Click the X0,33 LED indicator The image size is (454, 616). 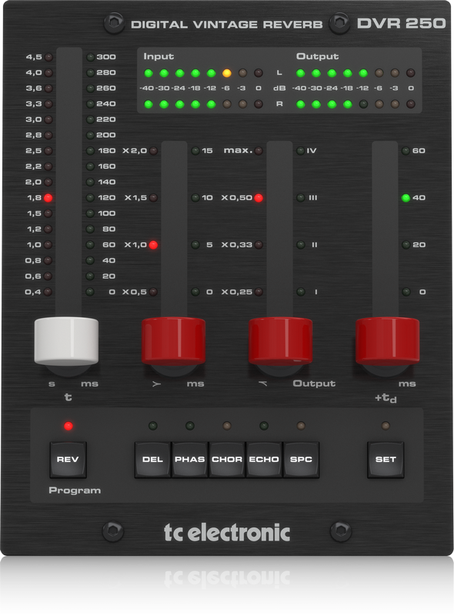coord(259,245)
